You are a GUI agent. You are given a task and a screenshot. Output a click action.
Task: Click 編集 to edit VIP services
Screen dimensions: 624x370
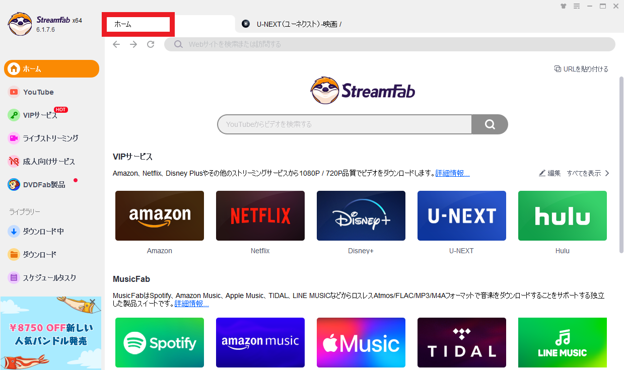549,173
